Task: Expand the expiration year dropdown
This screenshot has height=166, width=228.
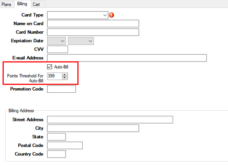Action: pos(81,41)
